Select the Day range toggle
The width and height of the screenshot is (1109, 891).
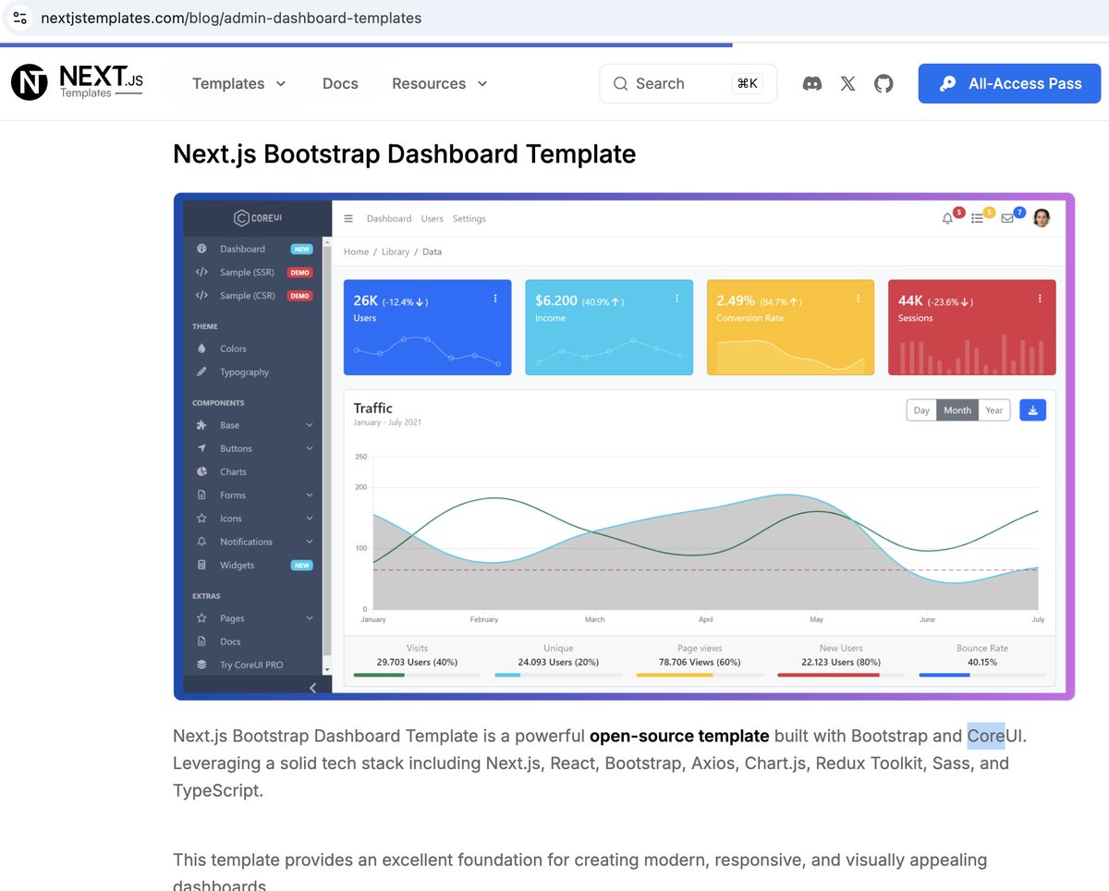coord(921,410)
